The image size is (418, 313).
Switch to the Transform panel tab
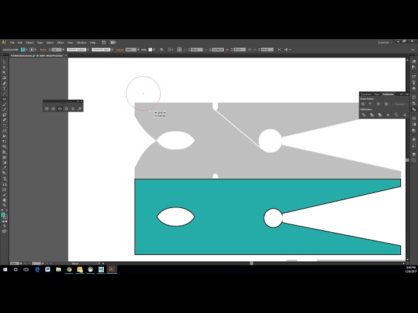pyautogui.click(x=366, y=94)
